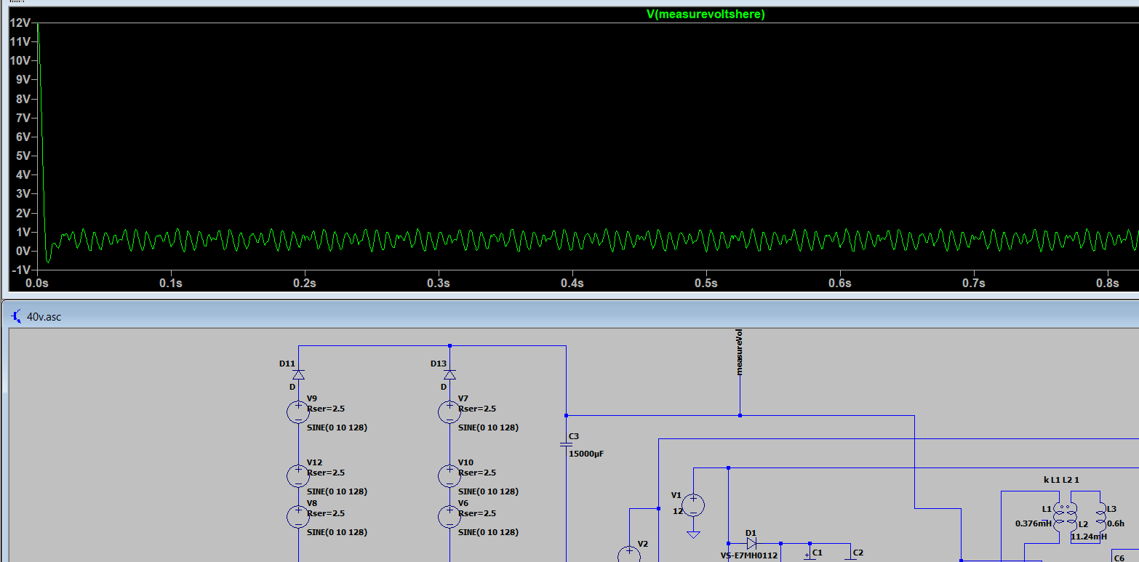Click the V2 component label
The height and width of the screenshot is (562, 1139).
[x=642, y=544]
